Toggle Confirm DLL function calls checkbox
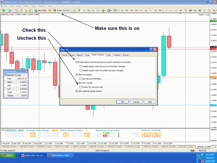Screen dimensions: 217x163 point(81,87)
